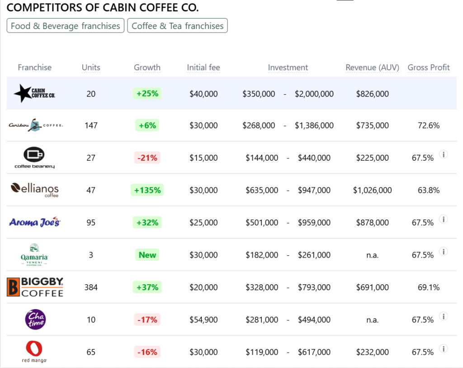Sort by the Units column header
463x368 pixels.
91,67
